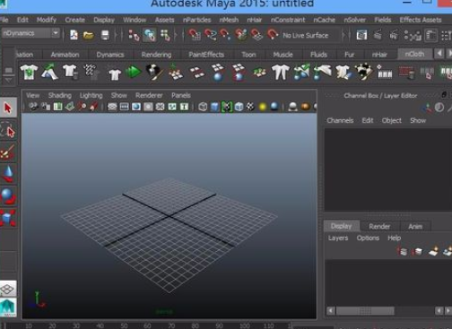
Task: Pick the Move tool with blue cone
Action: 8,174
